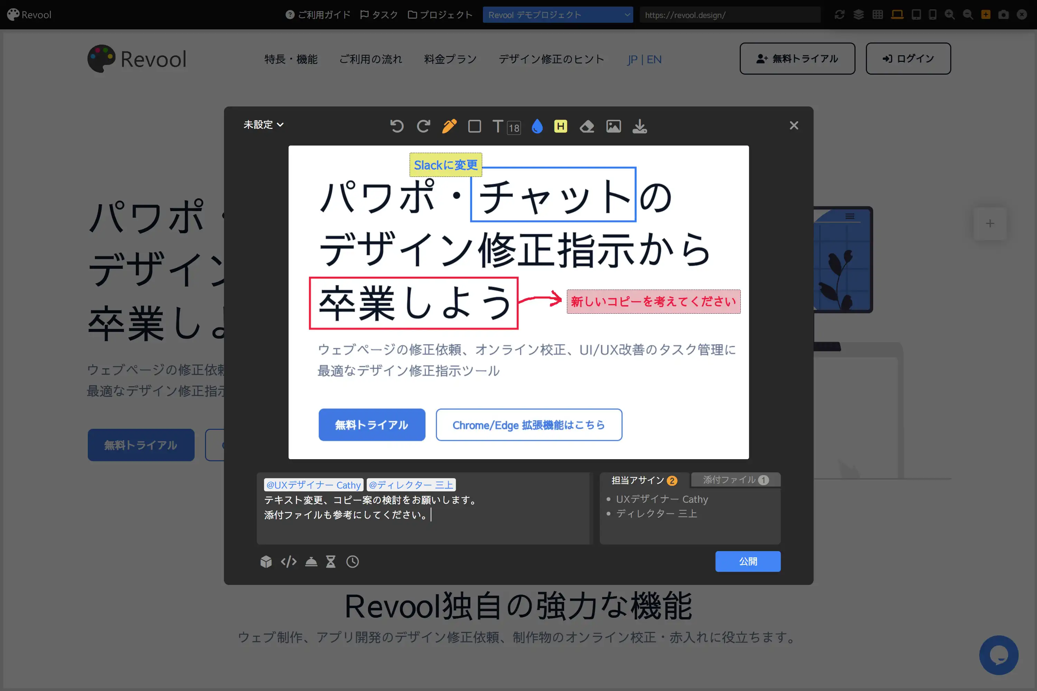Toggle the grid overlay icon
Screen dimensions: 1037x691
tap(878, 15)
